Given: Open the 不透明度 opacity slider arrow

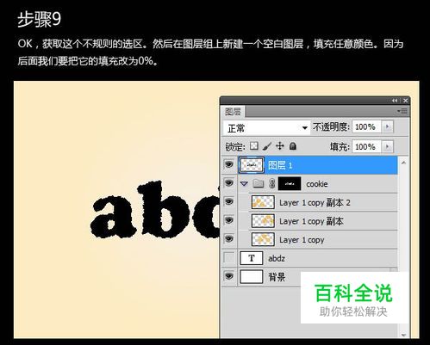Looking at the screenshot, I should pyautogui.click(x=388, y=126).
